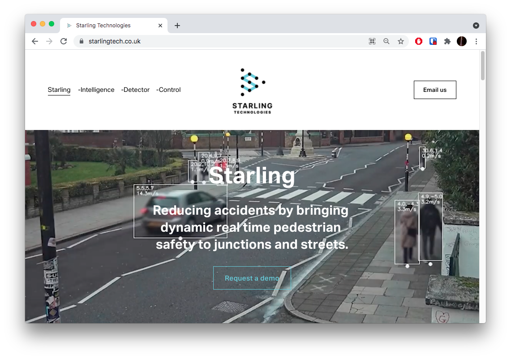The height and width of the screenshot is (359, 511).
Task: Close the Starling Technologies tab
Action: pyautogui.click(x=160, y=26)
